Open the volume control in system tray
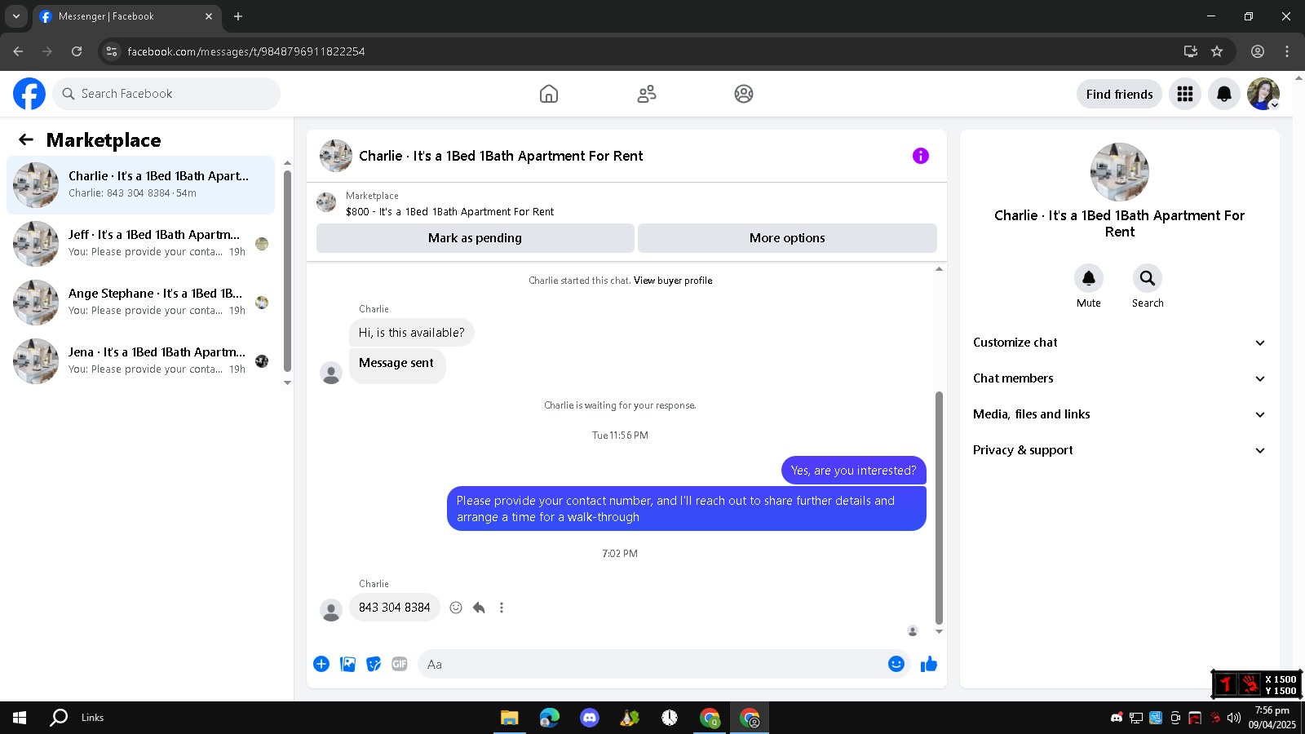Image resolution: width=1305 pixels, height=734 pixels. [x=1234, y=718]
